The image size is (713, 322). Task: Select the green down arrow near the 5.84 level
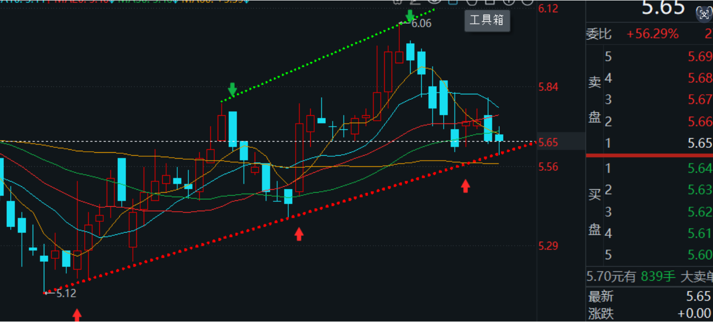(232, 89)
